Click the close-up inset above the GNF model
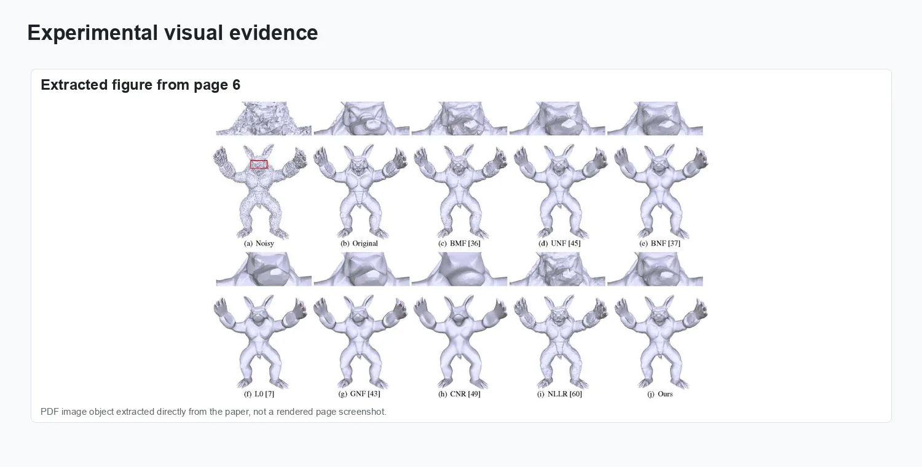Screen dimensions: 922x467 [x=361, y=269]
